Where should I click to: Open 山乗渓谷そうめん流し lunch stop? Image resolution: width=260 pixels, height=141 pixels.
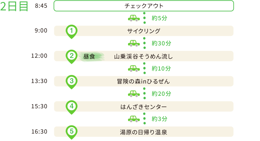[143, 56]
